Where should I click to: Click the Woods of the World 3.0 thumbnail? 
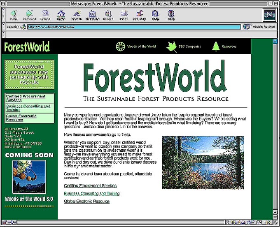(29, 177)
